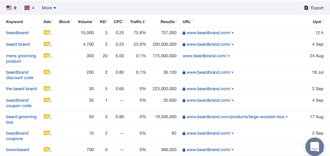
Task: Open the brownbeard keyword link
Action: 18,150
